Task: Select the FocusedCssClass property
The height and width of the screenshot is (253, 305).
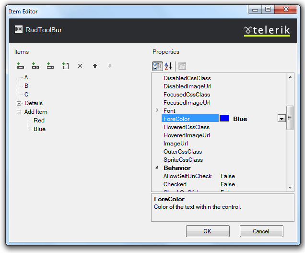Action: [x=187, y=95]
